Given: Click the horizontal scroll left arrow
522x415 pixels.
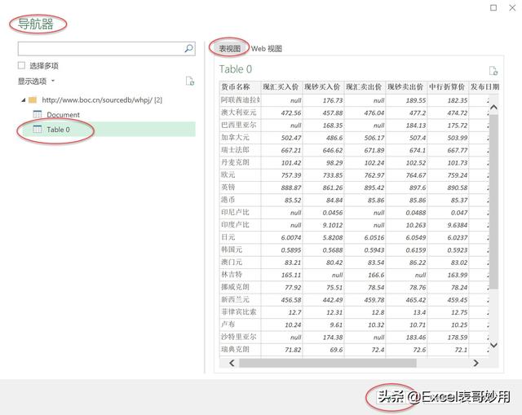Looking at the screenshot, I should pyautogui.click(x=232, y=363).
